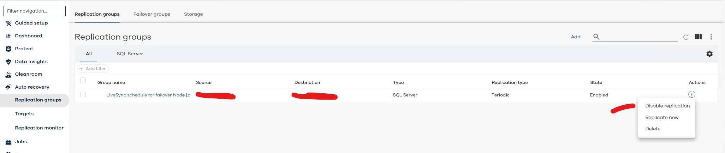Click the Jobs briefcase icon
The height and width of the screenshot is (153, 725).
pos(9,142)
